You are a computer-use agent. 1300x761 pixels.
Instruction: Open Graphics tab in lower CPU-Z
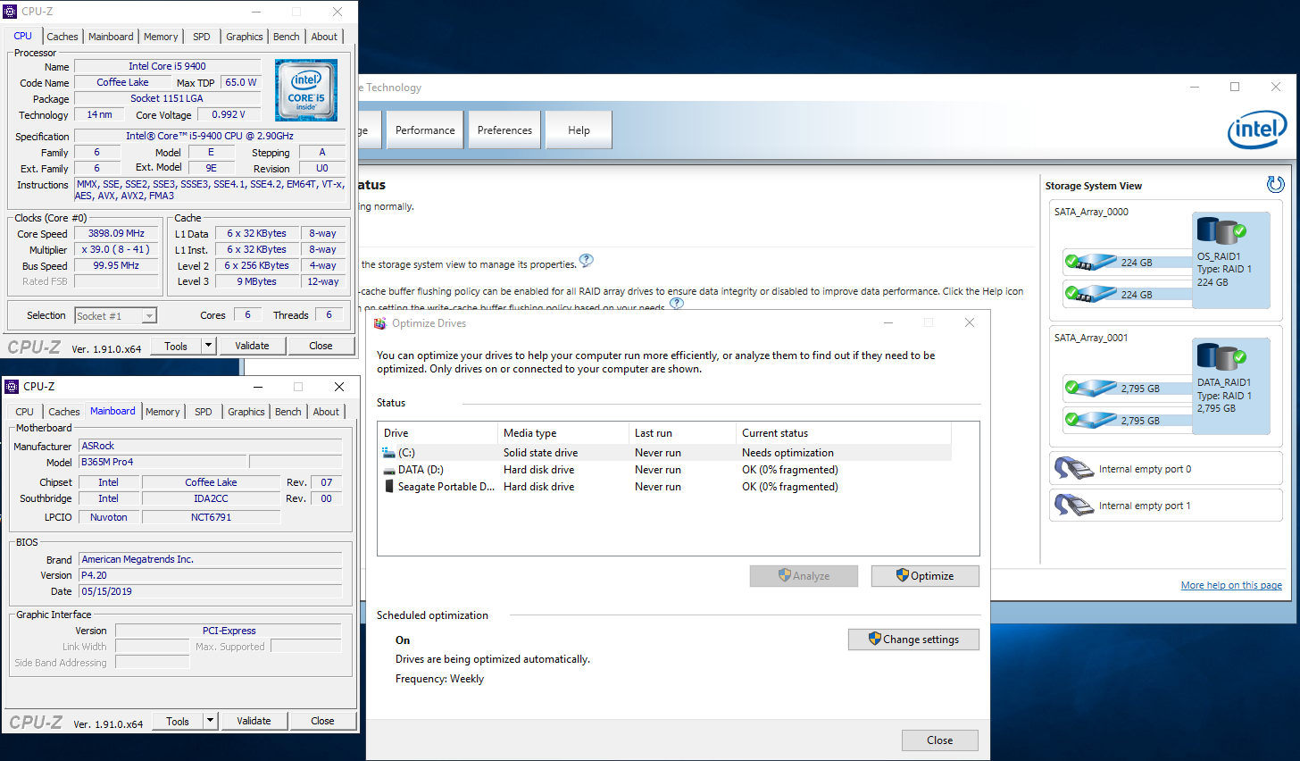pyautogui.click(x=246, y=412)
